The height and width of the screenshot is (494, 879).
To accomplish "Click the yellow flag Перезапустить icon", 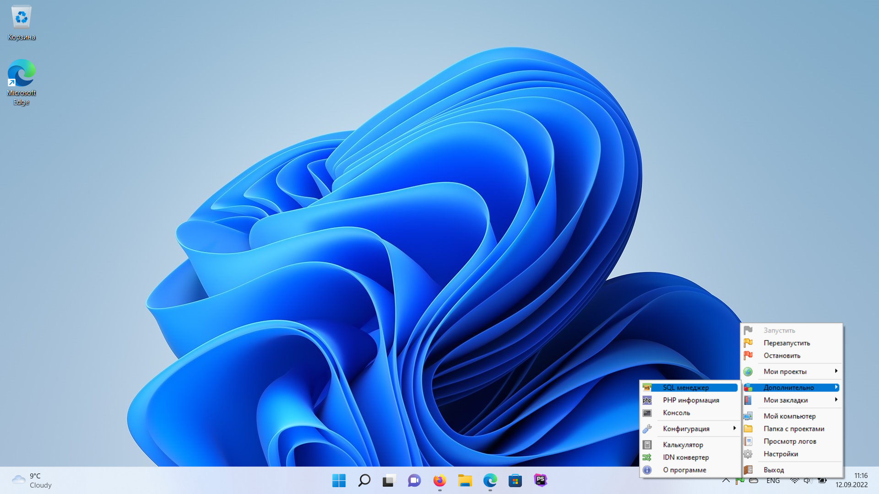I will pyautogui.click(x=748, y=343).
